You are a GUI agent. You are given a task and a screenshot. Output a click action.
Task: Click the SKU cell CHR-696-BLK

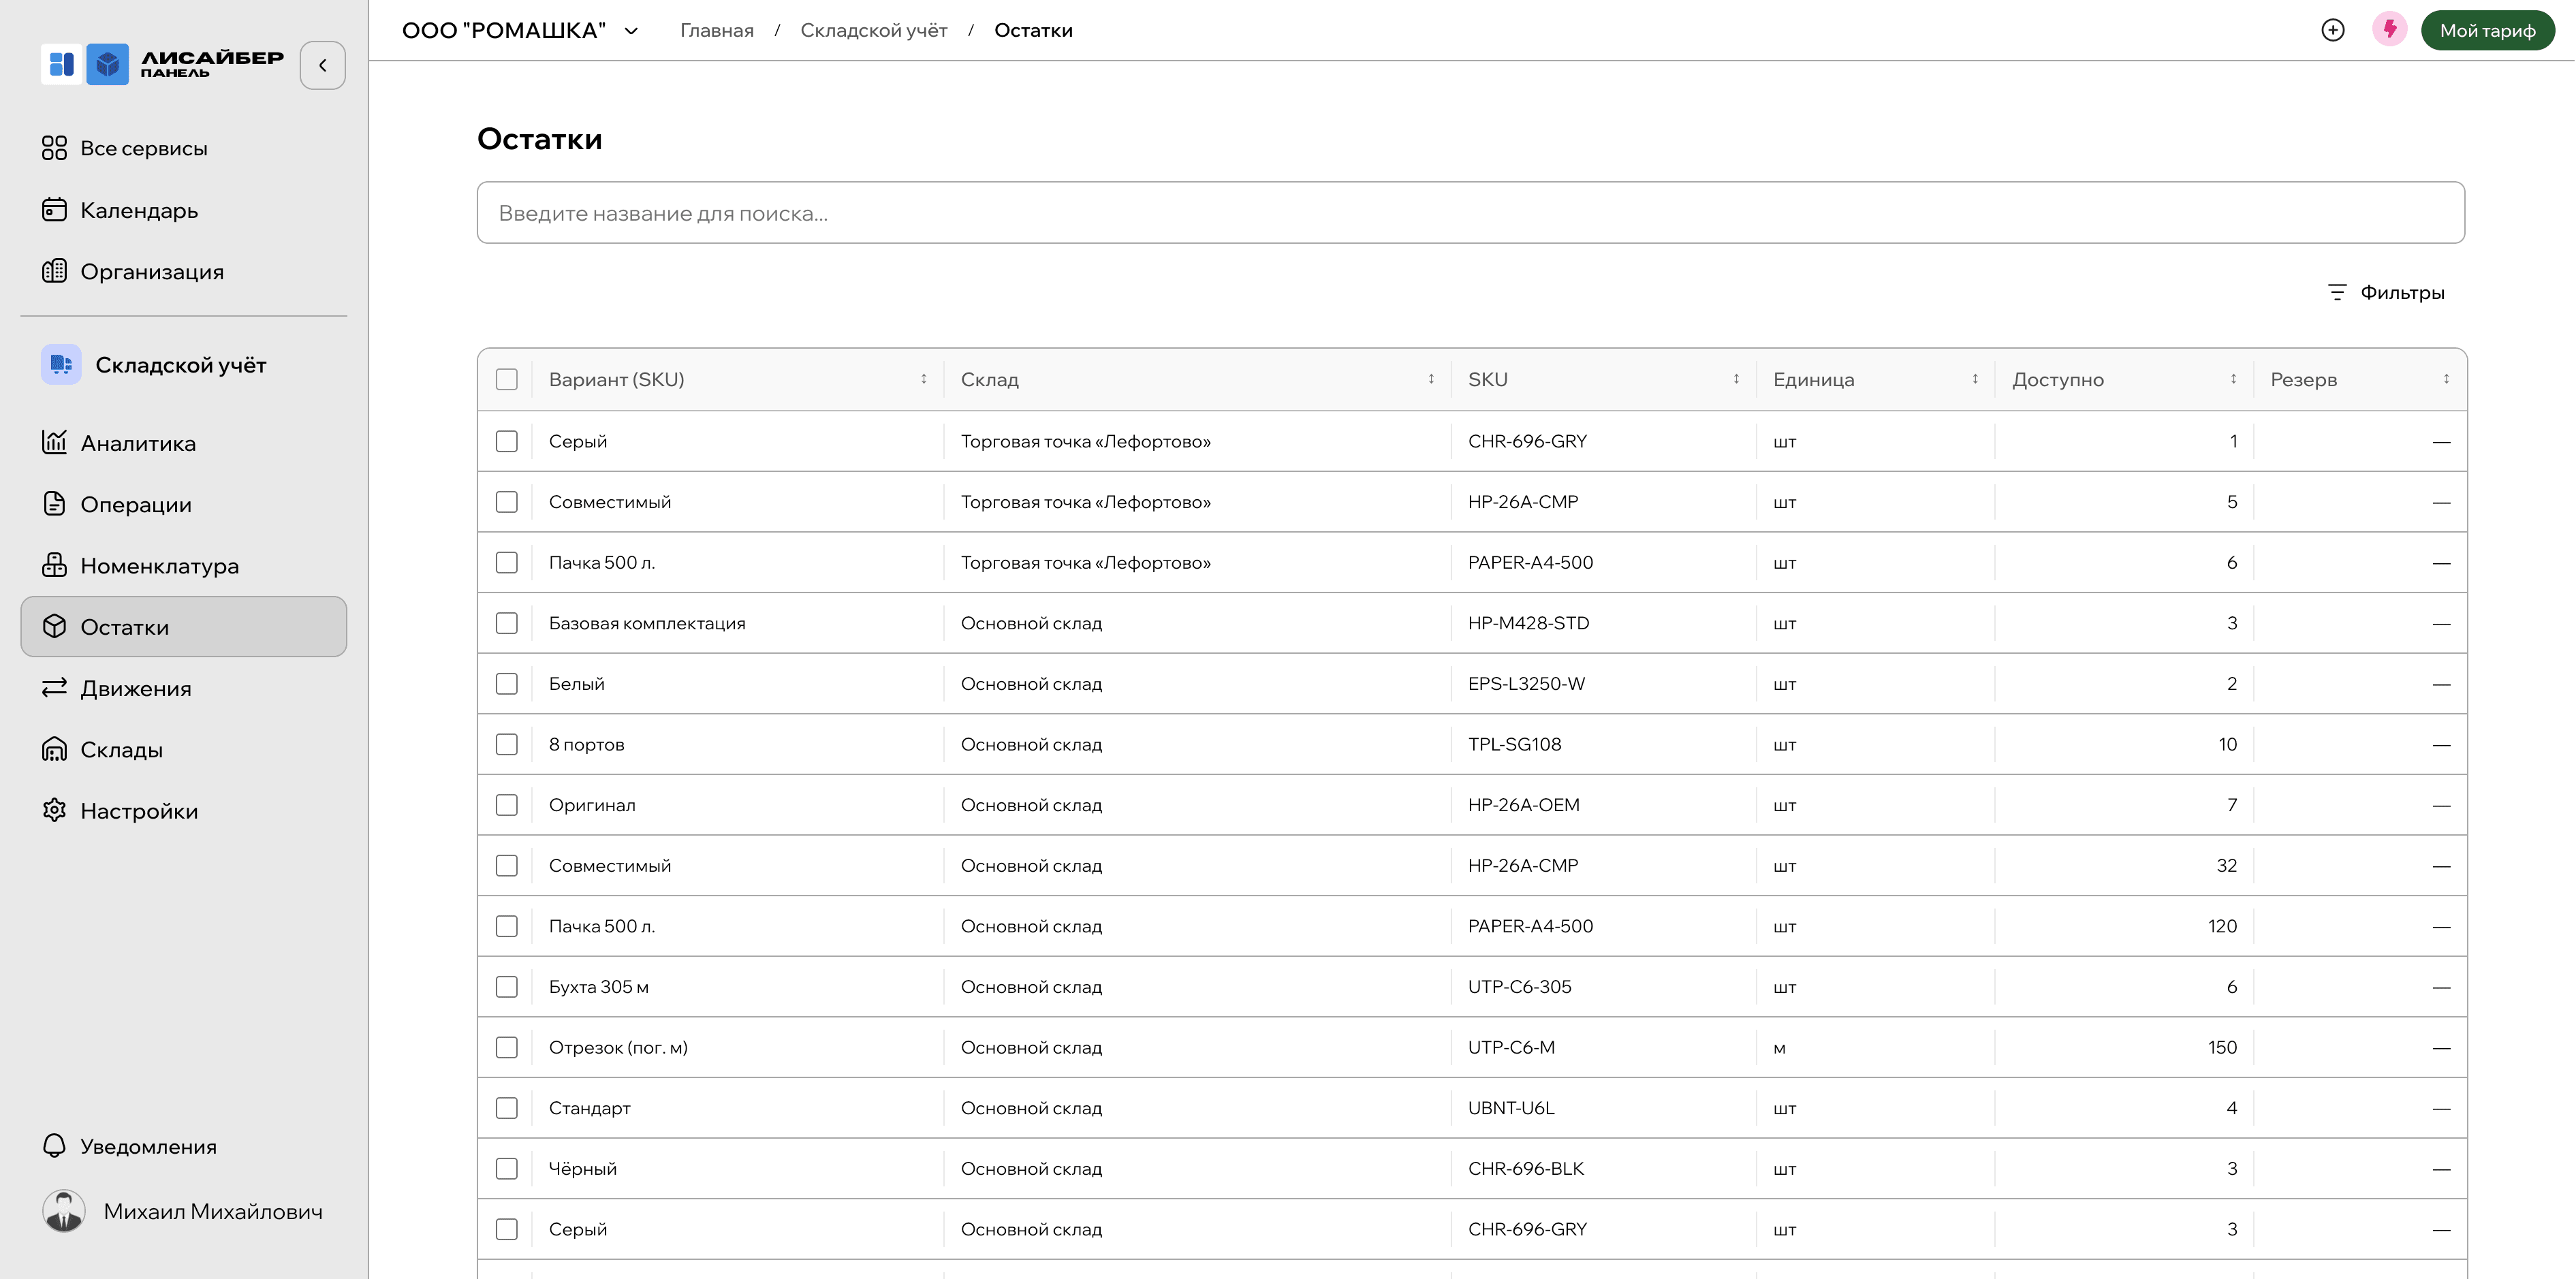1526,1169
